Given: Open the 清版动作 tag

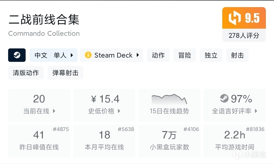Looking at the screenshot, I should point(26,73).
